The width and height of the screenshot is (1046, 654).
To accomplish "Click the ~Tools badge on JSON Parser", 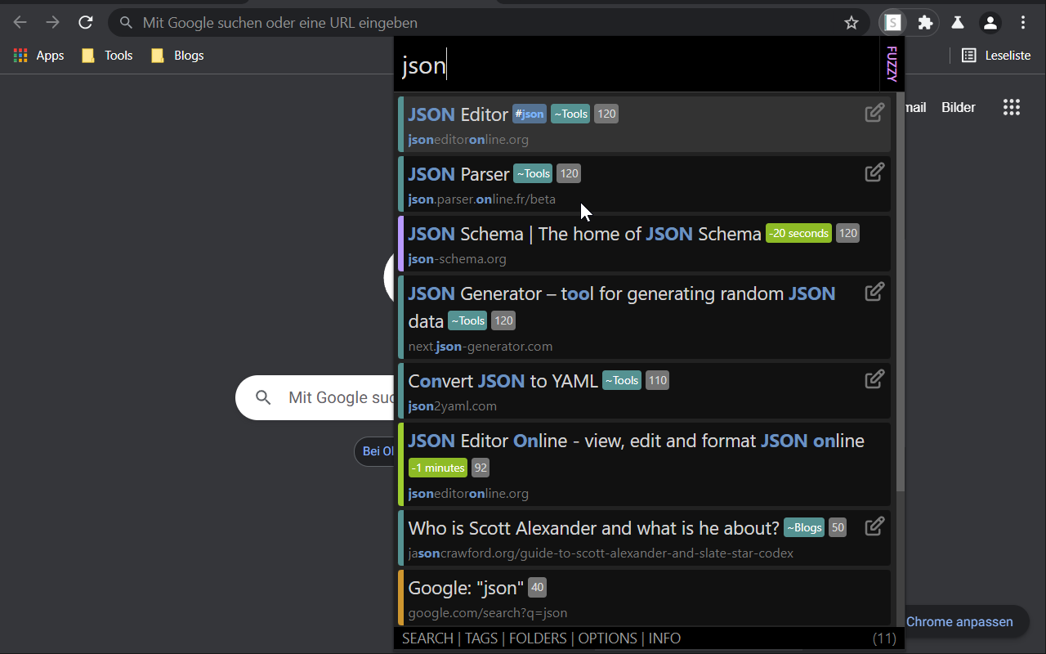I will click(533, 174).
